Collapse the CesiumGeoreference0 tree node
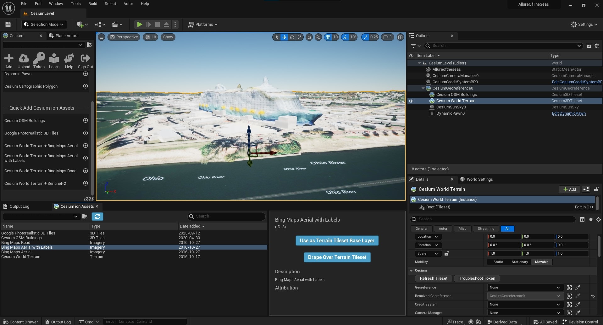 click(x=423, y=88)
